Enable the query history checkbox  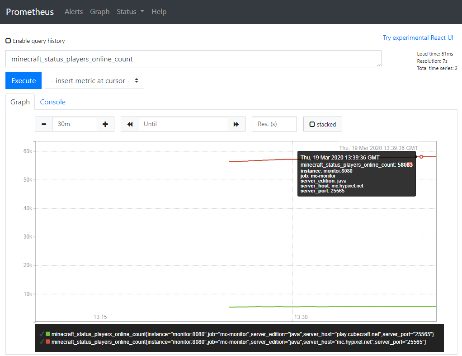[8, 41]
